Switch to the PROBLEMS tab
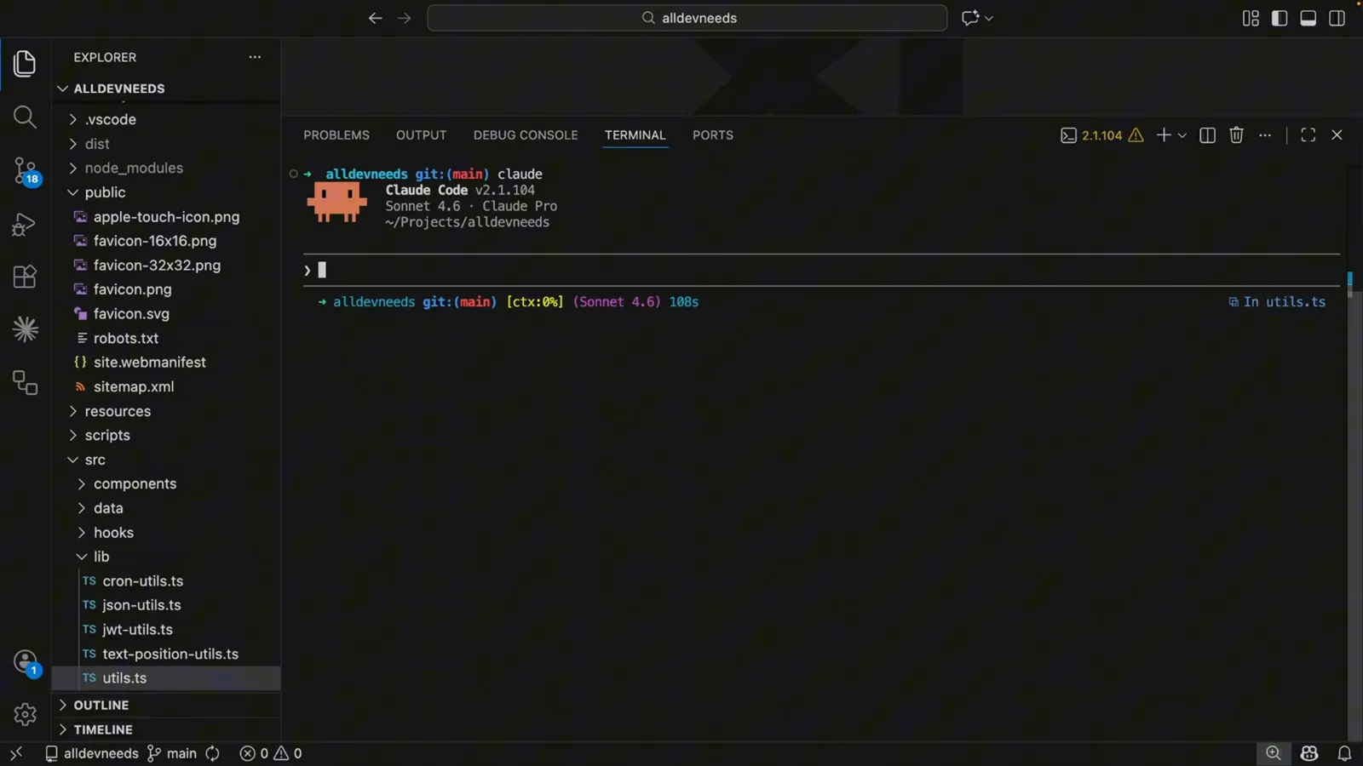1363x766 pixels. click(336, 135)
